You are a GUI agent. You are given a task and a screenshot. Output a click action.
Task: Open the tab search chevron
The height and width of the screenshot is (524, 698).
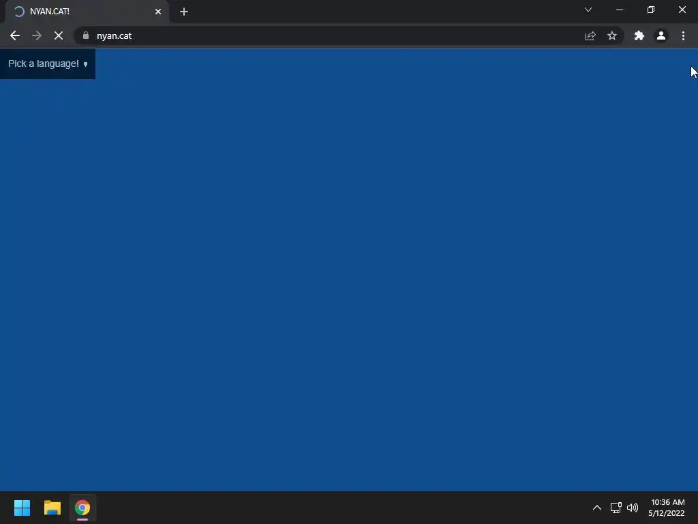tap(588, 10)
